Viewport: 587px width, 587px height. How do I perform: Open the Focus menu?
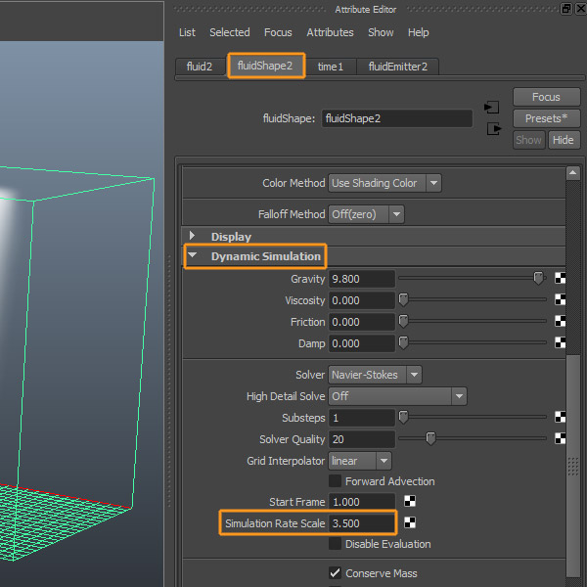click(278, 32)
